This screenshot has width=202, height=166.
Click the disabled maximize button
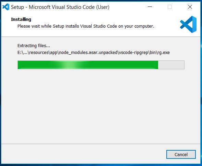[x=170, y=7]
